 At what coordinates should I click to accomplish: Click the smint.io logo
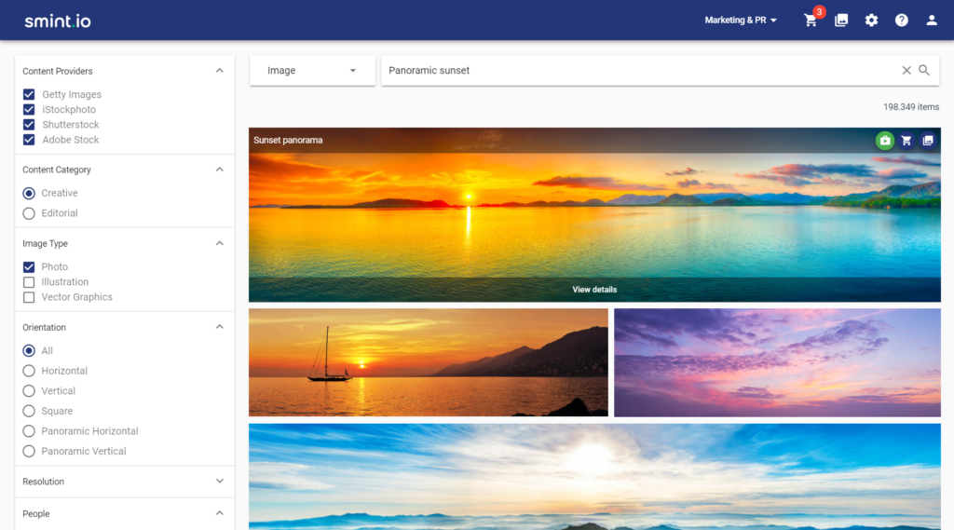58,21
